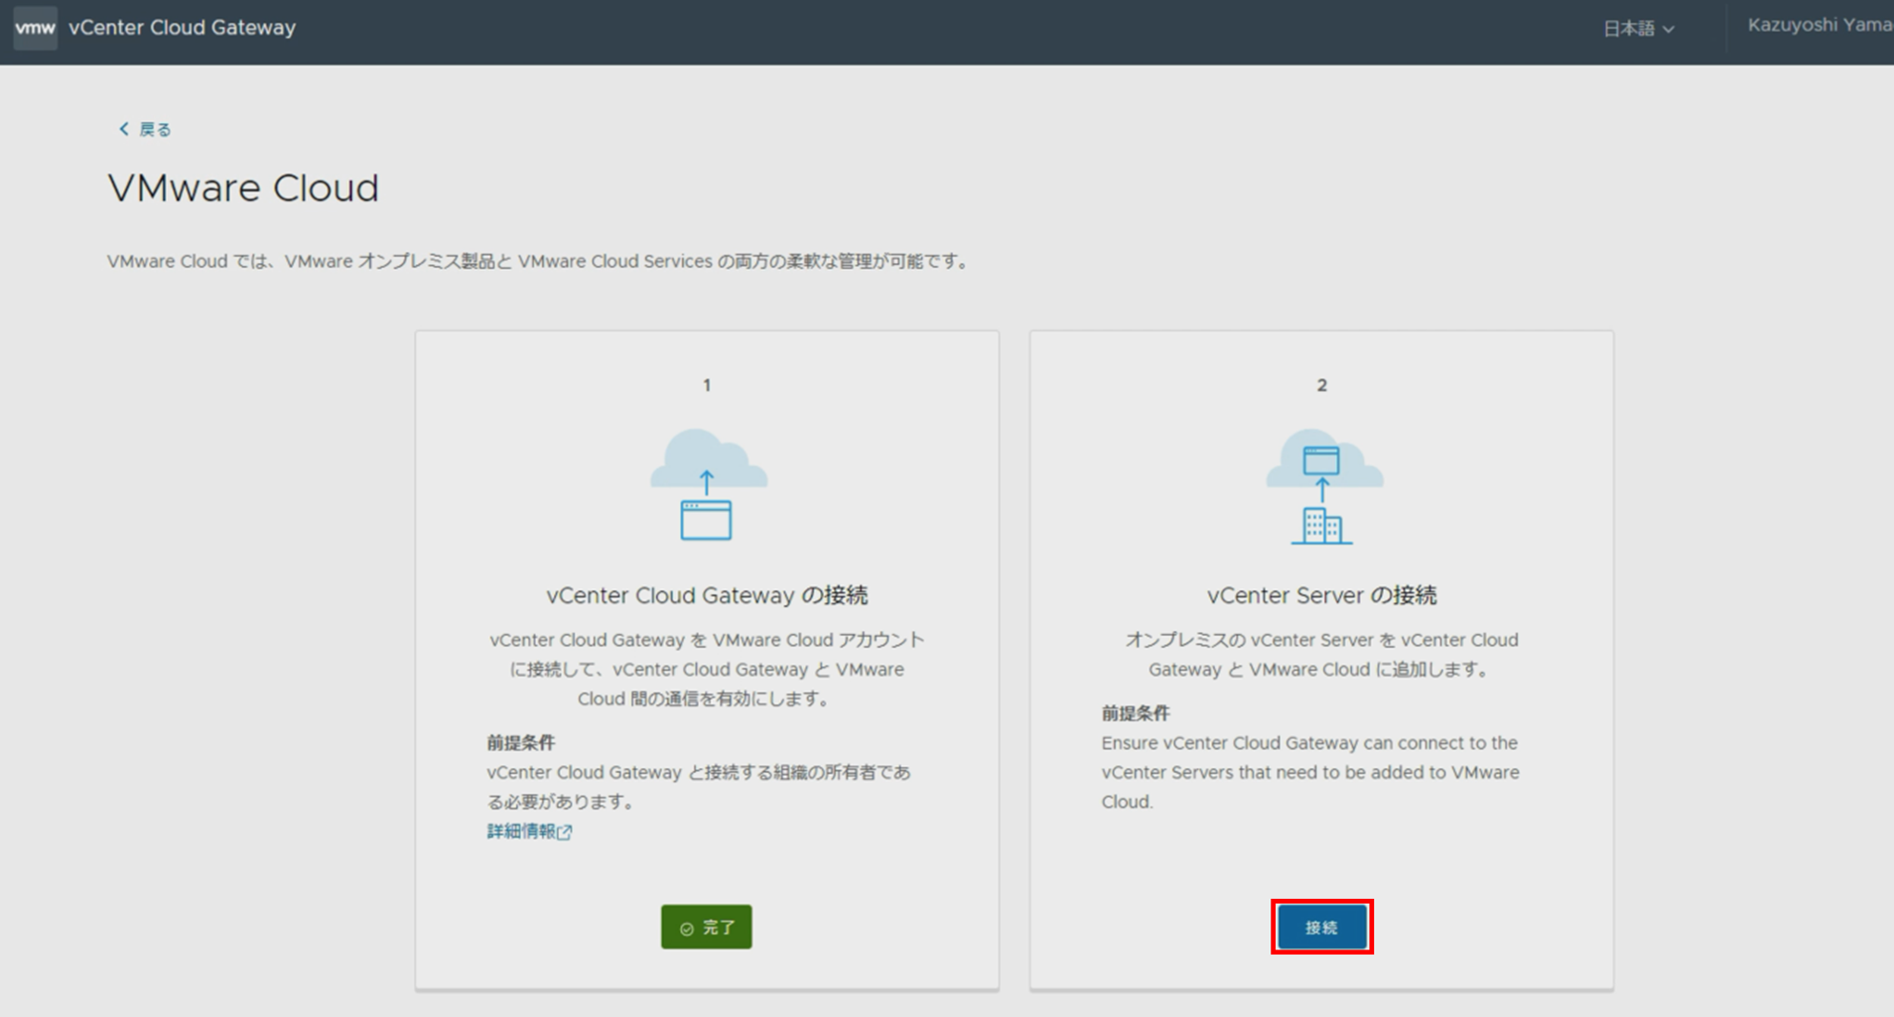Open the Kazuyoshi Yama user menu
This screenshot has width=1894, height=1017.
[1820, 26]
